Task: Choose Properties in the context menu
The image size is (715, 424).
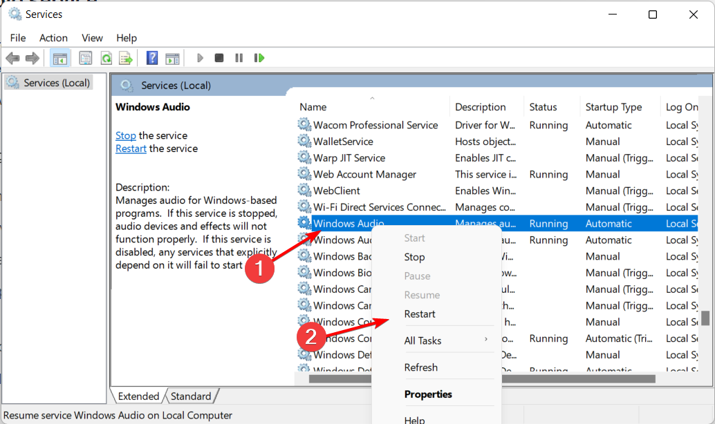Action: pos(428,394)
